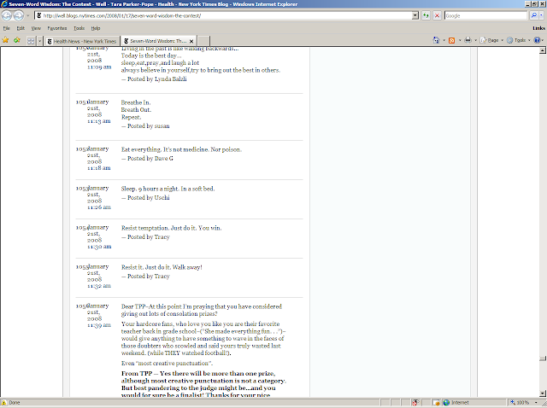Open the Tools menu in menu bar
547x408 pixels.
79,28
